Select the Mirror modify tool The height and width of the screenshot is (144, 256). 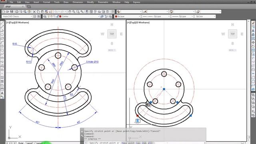[x=253, y=30]
